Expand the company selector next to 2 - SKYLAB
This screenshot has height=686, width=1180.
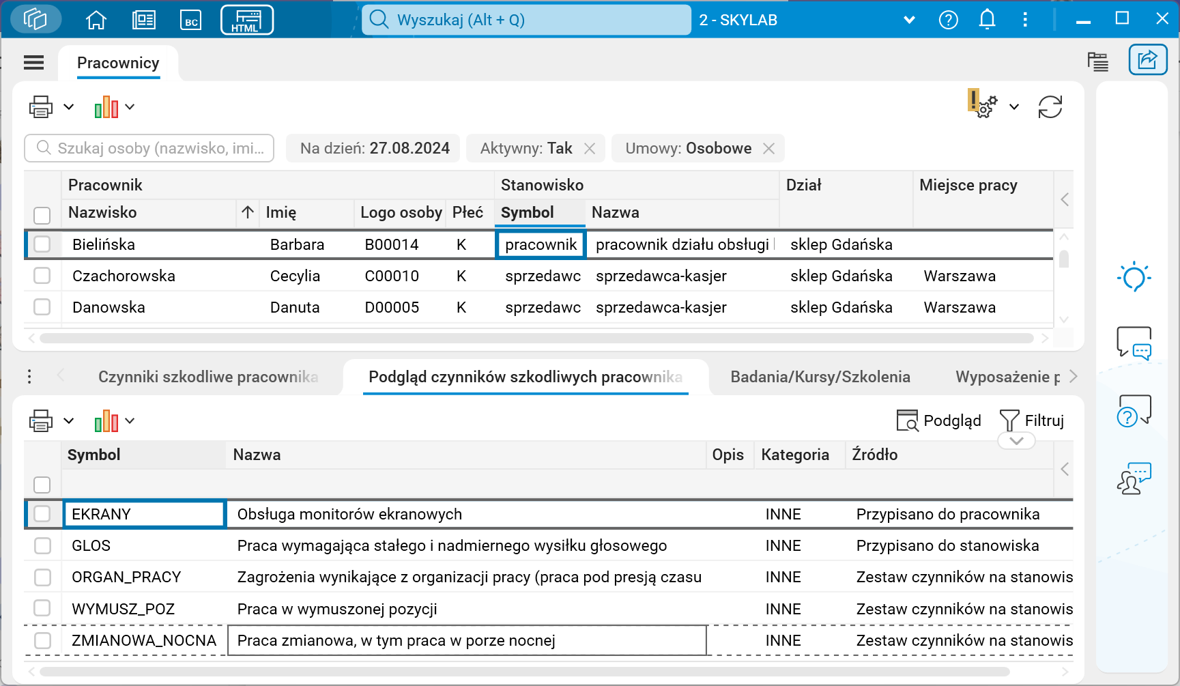coord(910,20)
